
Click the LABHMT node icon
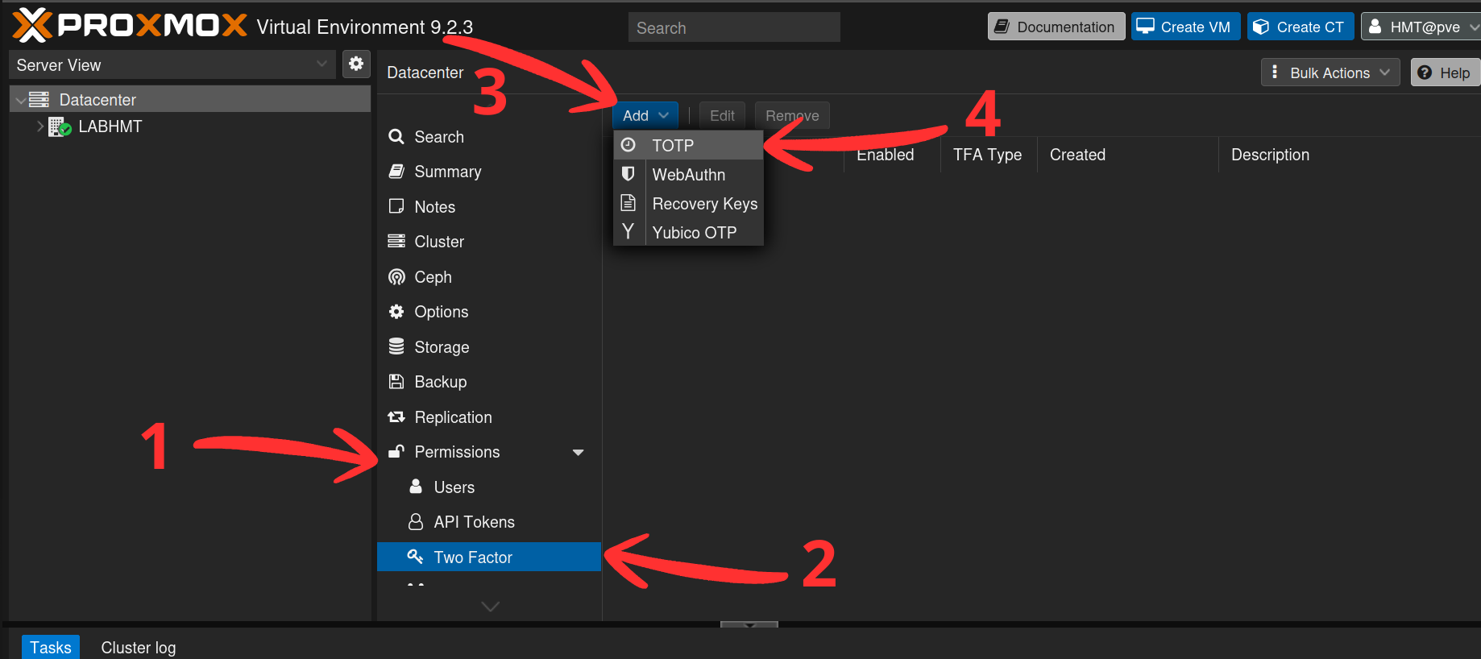[60, 126]
